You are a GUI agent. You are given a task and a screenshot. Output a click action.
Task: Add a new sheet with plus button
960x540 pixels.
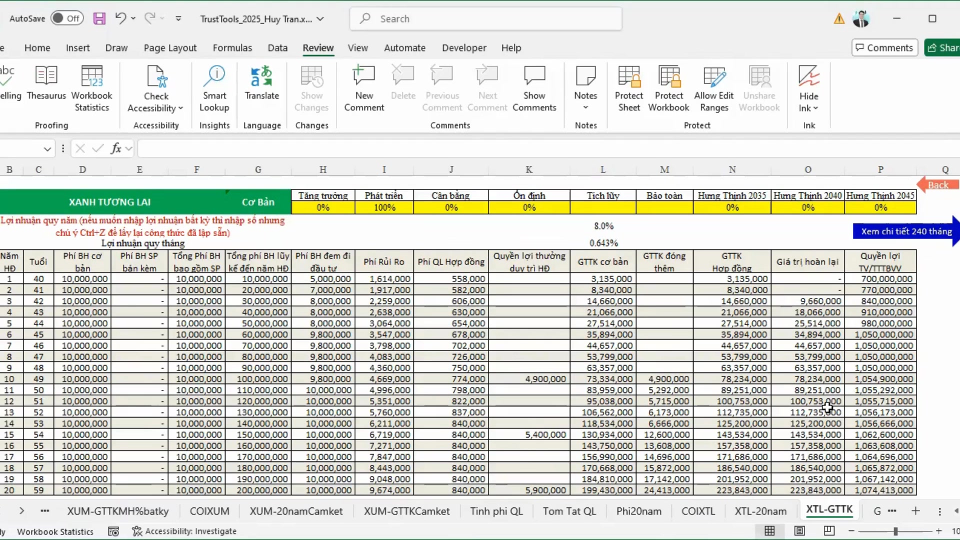(x=915, y=510)
